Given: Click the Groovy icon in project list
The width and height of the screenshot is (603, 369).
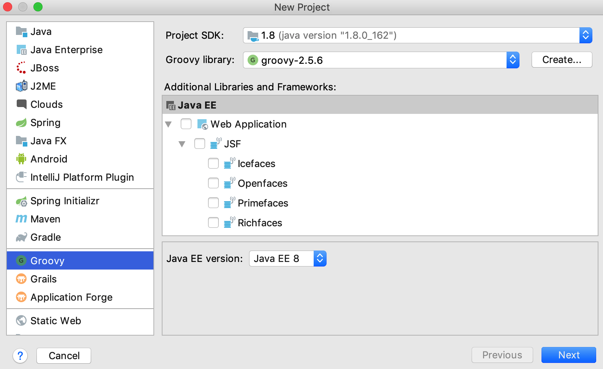Looking at the screenshot, I should (21, 260).
